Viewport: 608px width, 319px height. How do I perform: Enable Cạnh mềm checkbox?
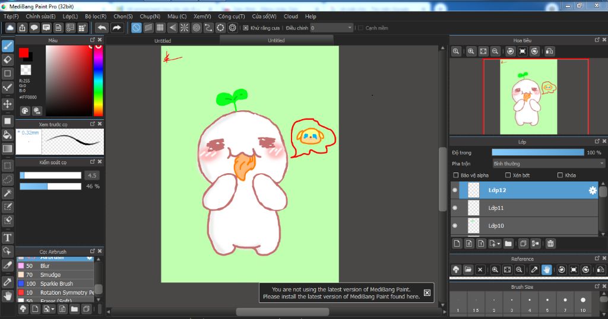(360, 28)
